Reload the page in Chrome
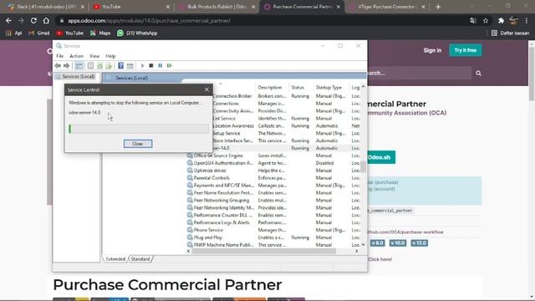The width and height of the screenshot is (535, 301). tap(33, 20)
